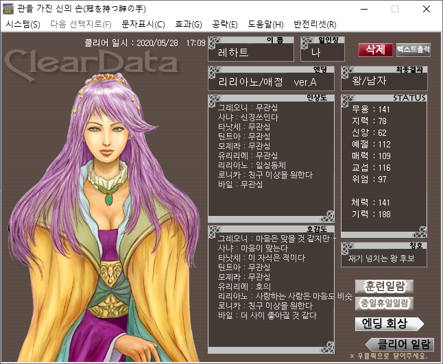Click the application icon in title bar
Image resolution: width=443 pixels, height=364 pixels.
8,9
